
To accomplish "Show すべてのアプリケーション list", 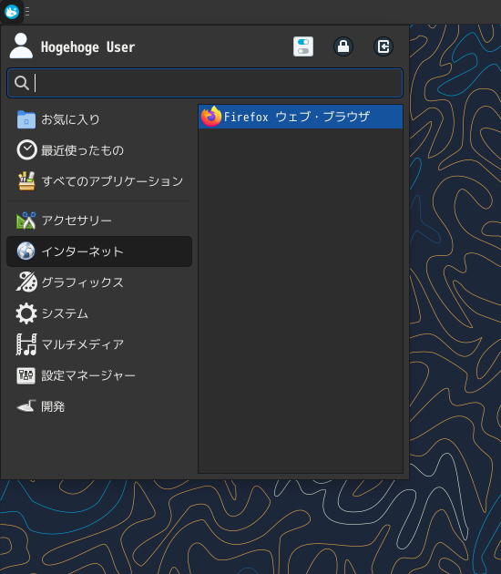I will point(99,181).
